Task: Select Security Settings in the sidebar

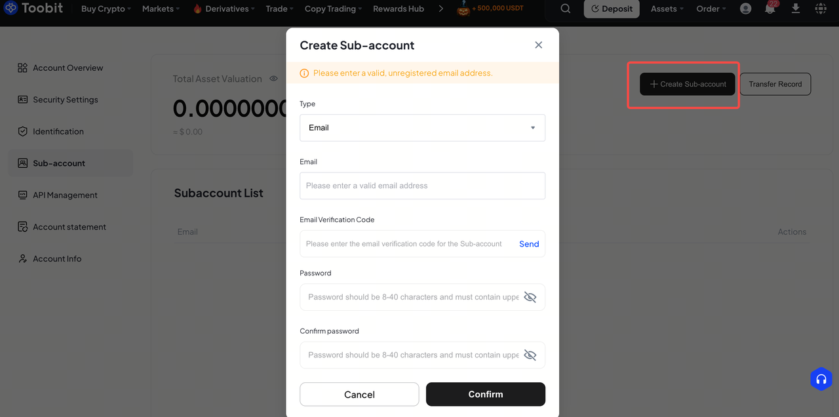Action: [x=65, y=100]
